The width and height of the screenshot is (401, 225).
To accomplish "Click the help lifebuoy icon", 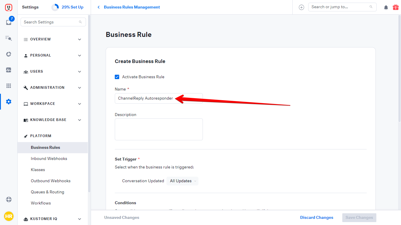I will coord(9,200).
